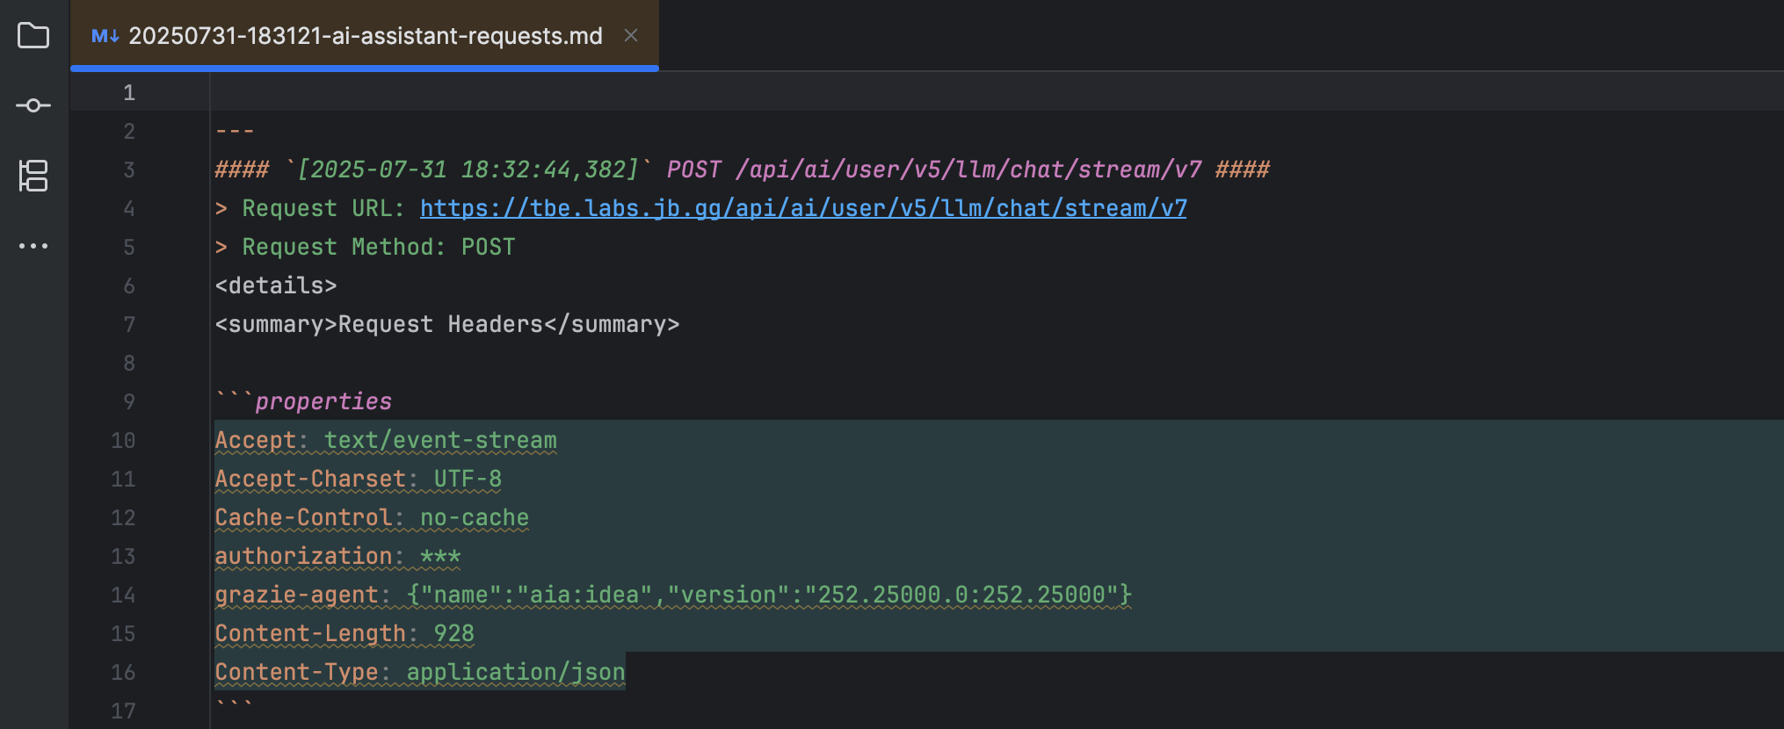Open the https://tbe.labs.jb.gg request URL link
This screenshot has width=1784, height=729.
tap(801, 208)
